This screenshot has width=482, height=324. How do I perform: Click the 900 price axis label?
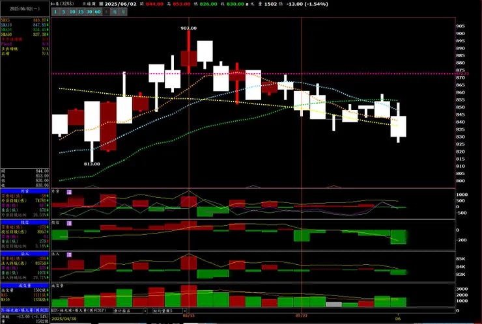tap(461, 33)
